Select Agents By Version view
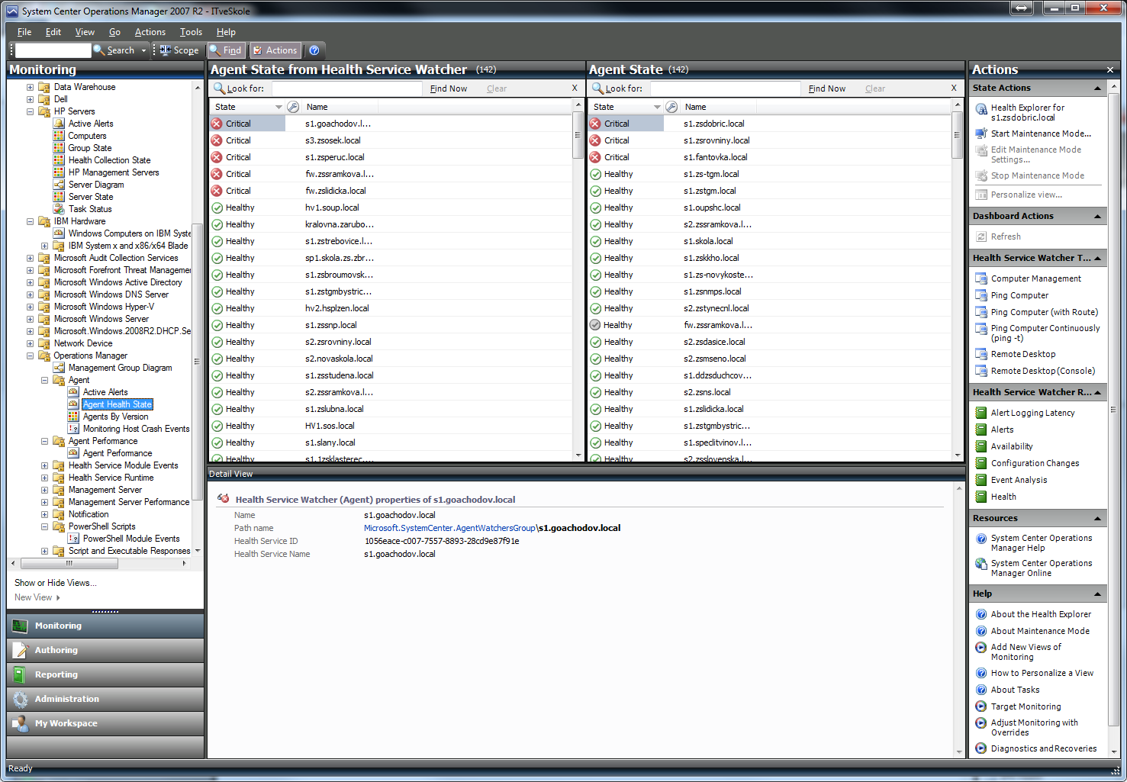Image resolution: width=1127 pixels, height=782 pixels. (115, 417)
